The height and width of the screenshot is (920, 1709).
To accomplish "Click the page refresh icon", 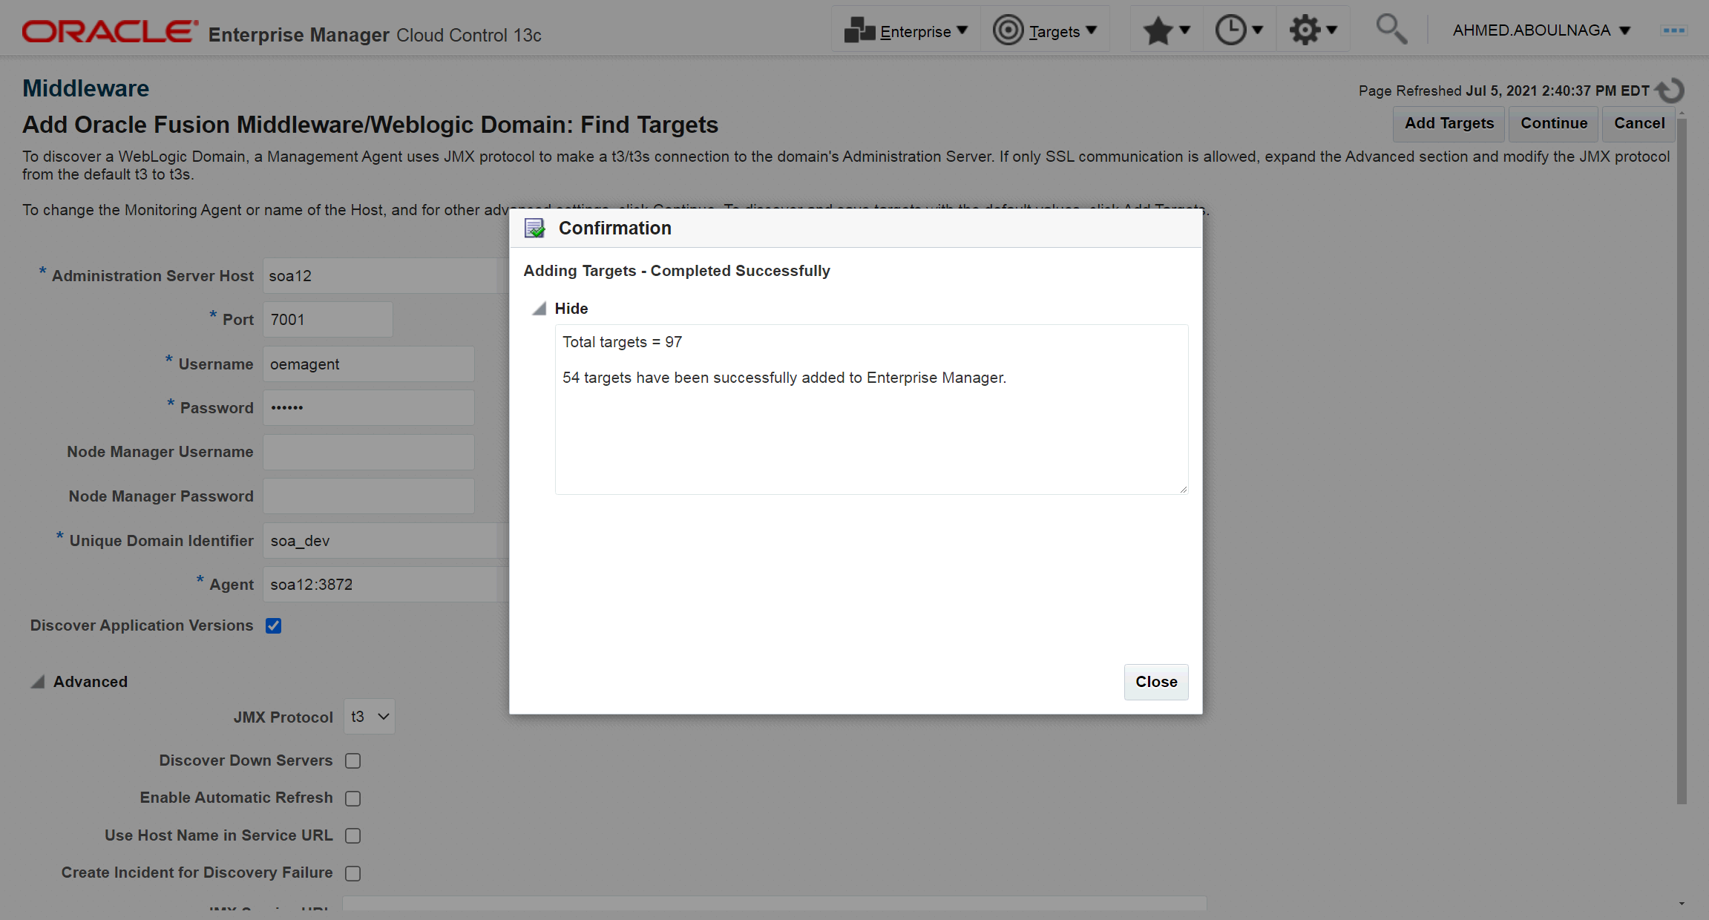I will [x=1670, y=91].
